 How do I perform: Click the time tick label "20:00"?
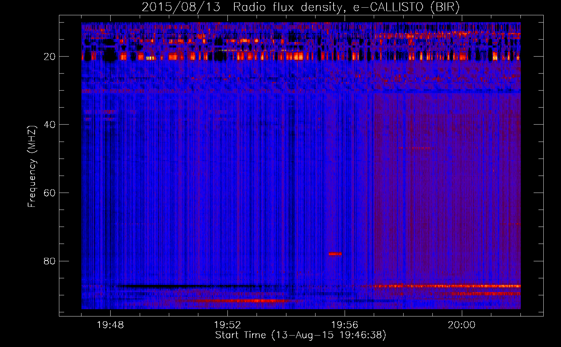pyautogui.click(x=461, y=325)
